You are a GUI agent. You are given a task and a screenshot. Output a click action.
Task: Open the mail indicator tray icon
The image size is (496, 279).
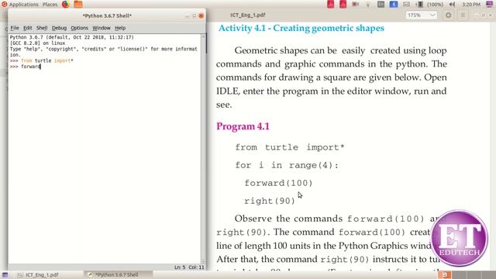pyautogui.click(x=406, y=5)
